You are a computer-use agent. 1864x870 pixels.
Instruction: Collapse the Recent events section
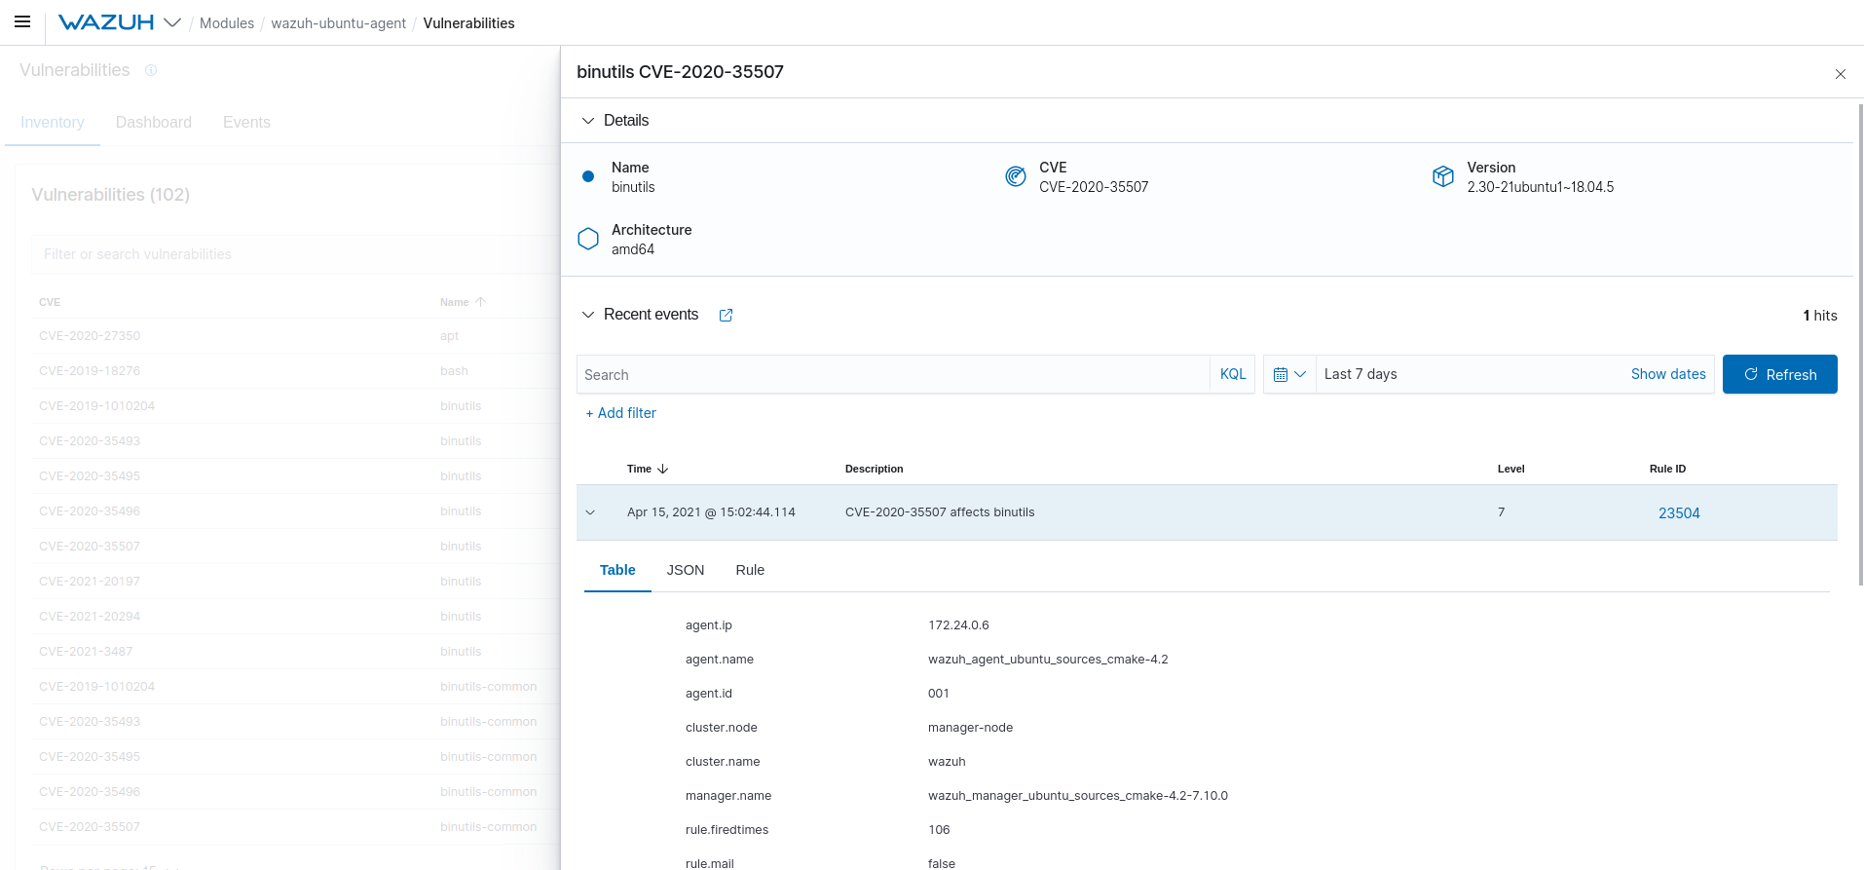587,315
